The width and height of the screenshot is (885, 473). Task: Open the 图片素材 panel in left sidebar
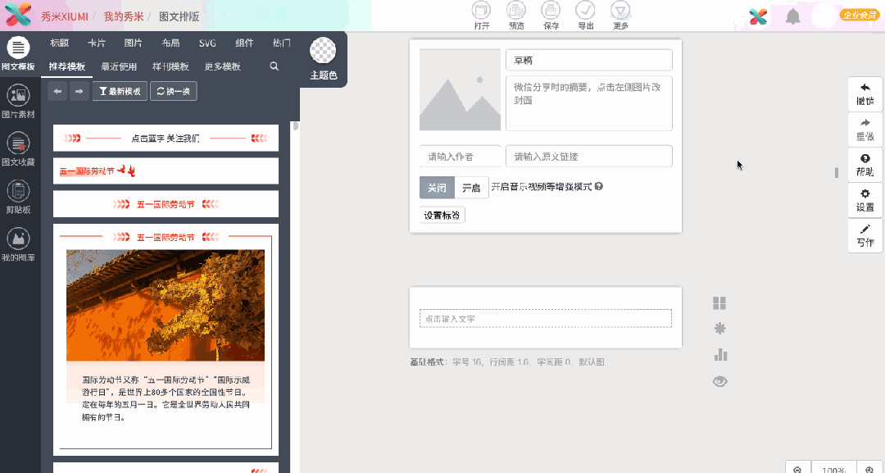click(18, 100)
